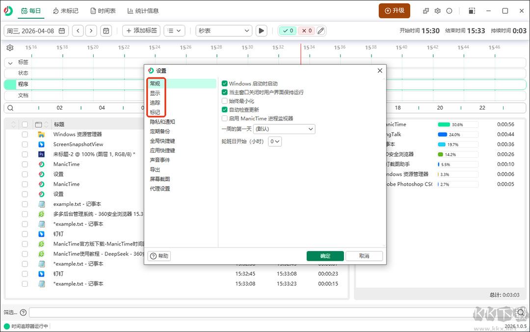Image resolution: width=530 pixels, height=332 pixels.
Task: Toggle 当主窗口关闭时用户界面保持运行 checkbox
Action: pyautogui.click(x=224, y=92)
